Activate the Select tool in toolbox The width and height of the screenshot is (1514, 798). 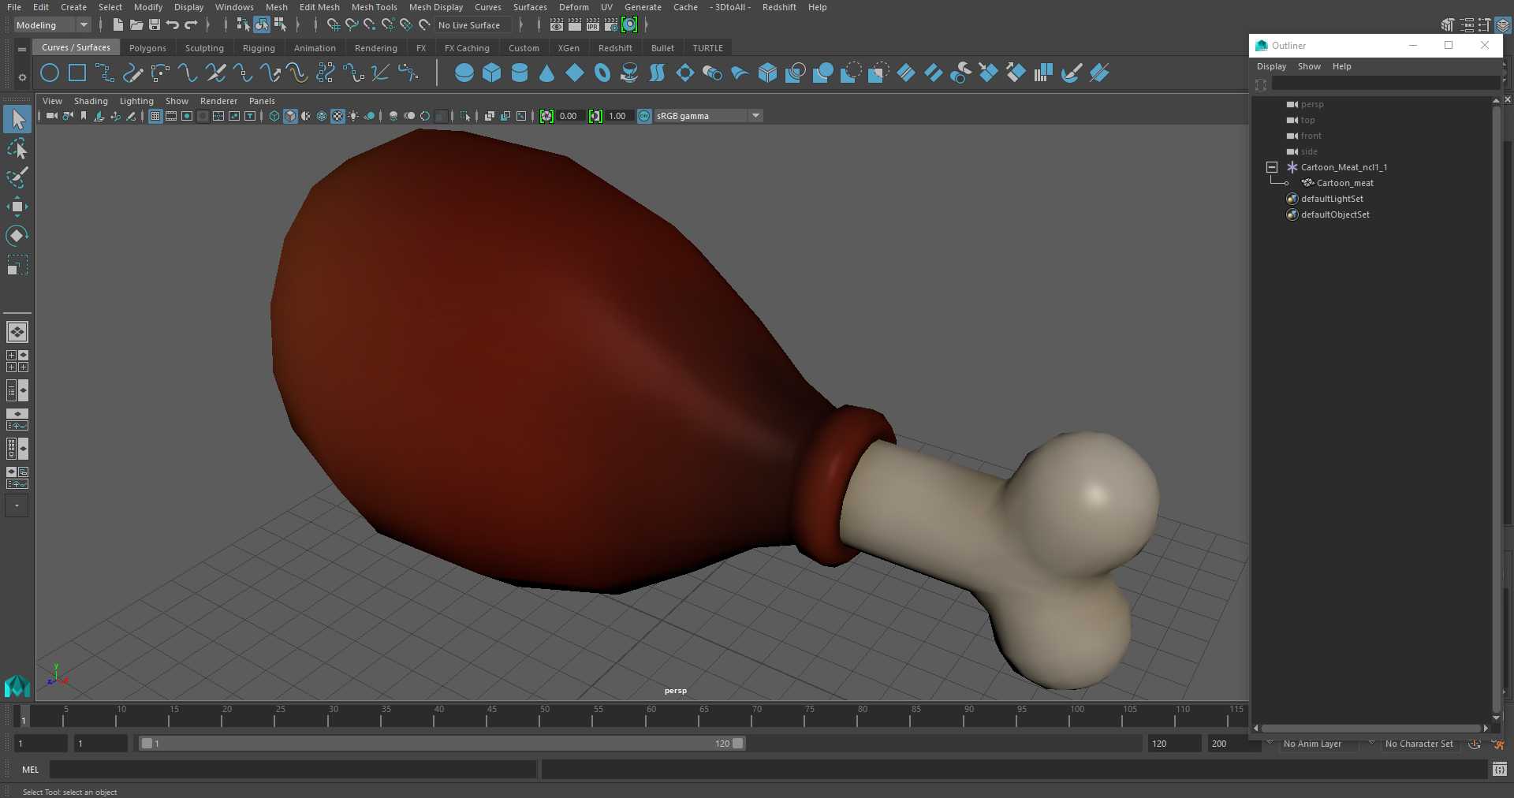[17, 119]
